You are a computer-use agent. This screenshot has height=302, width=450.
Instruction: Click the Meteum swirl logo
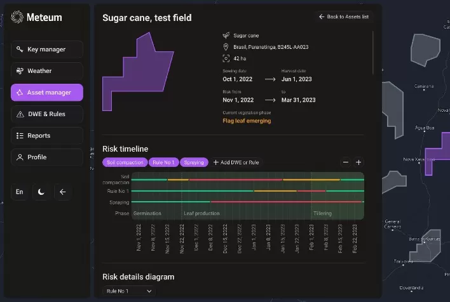coord(17,17)
